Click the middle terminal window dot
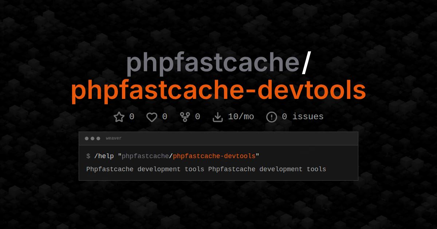The width and height of the screenshot is (437, 229). click(92, 138)
